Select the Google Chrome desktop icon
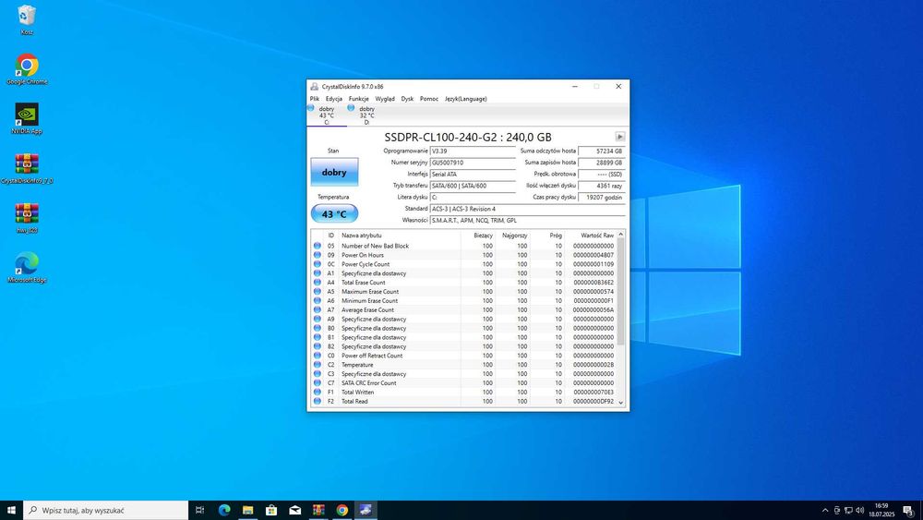 click(x=27, y=67)
